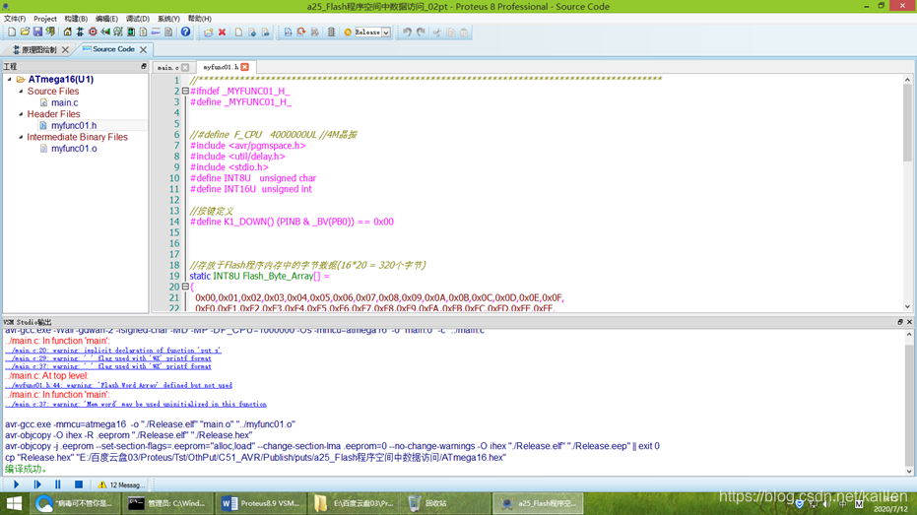Click the Undo arrow icon
Screen dimensions: 917x515
pyautogui.click(x=407, y=32)
